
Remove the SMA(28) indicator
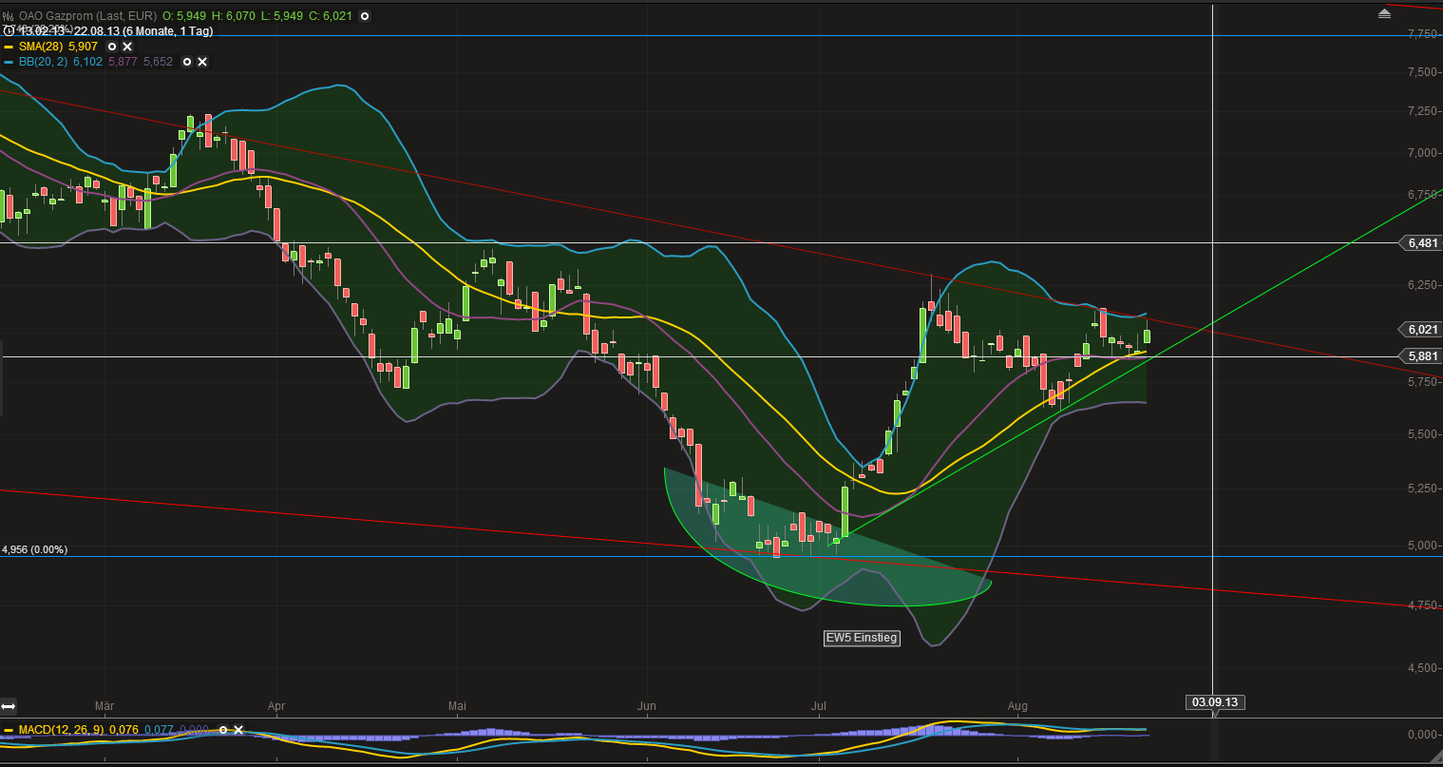pos(126,46)
